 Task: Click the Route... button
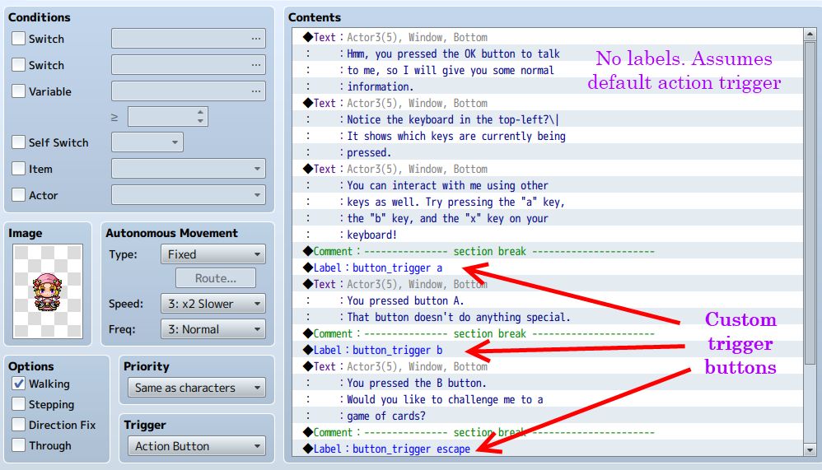click(x=216, y=277)
